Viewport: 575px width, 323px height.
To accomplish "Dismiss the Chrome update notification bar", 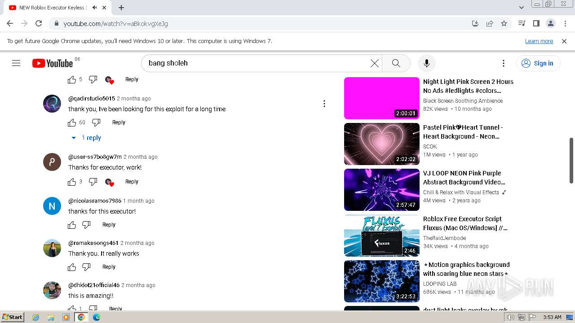I will click(564, 41).
